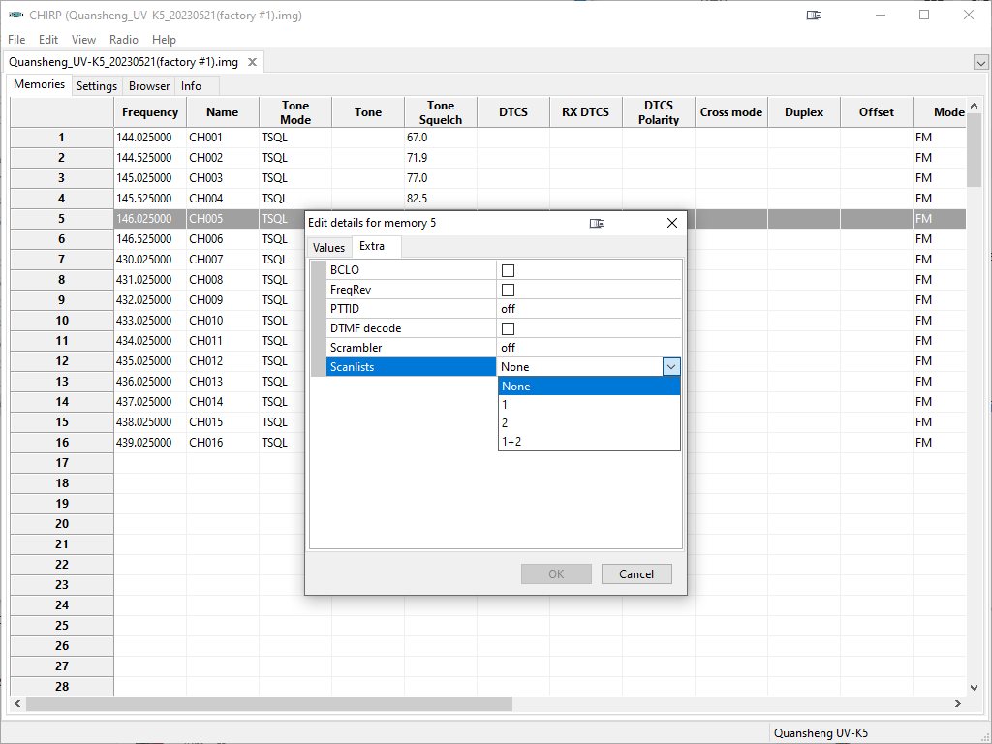Close the Edit details for memory 5 dialog
The image size is (992, 744).
(x=672, y=223)
